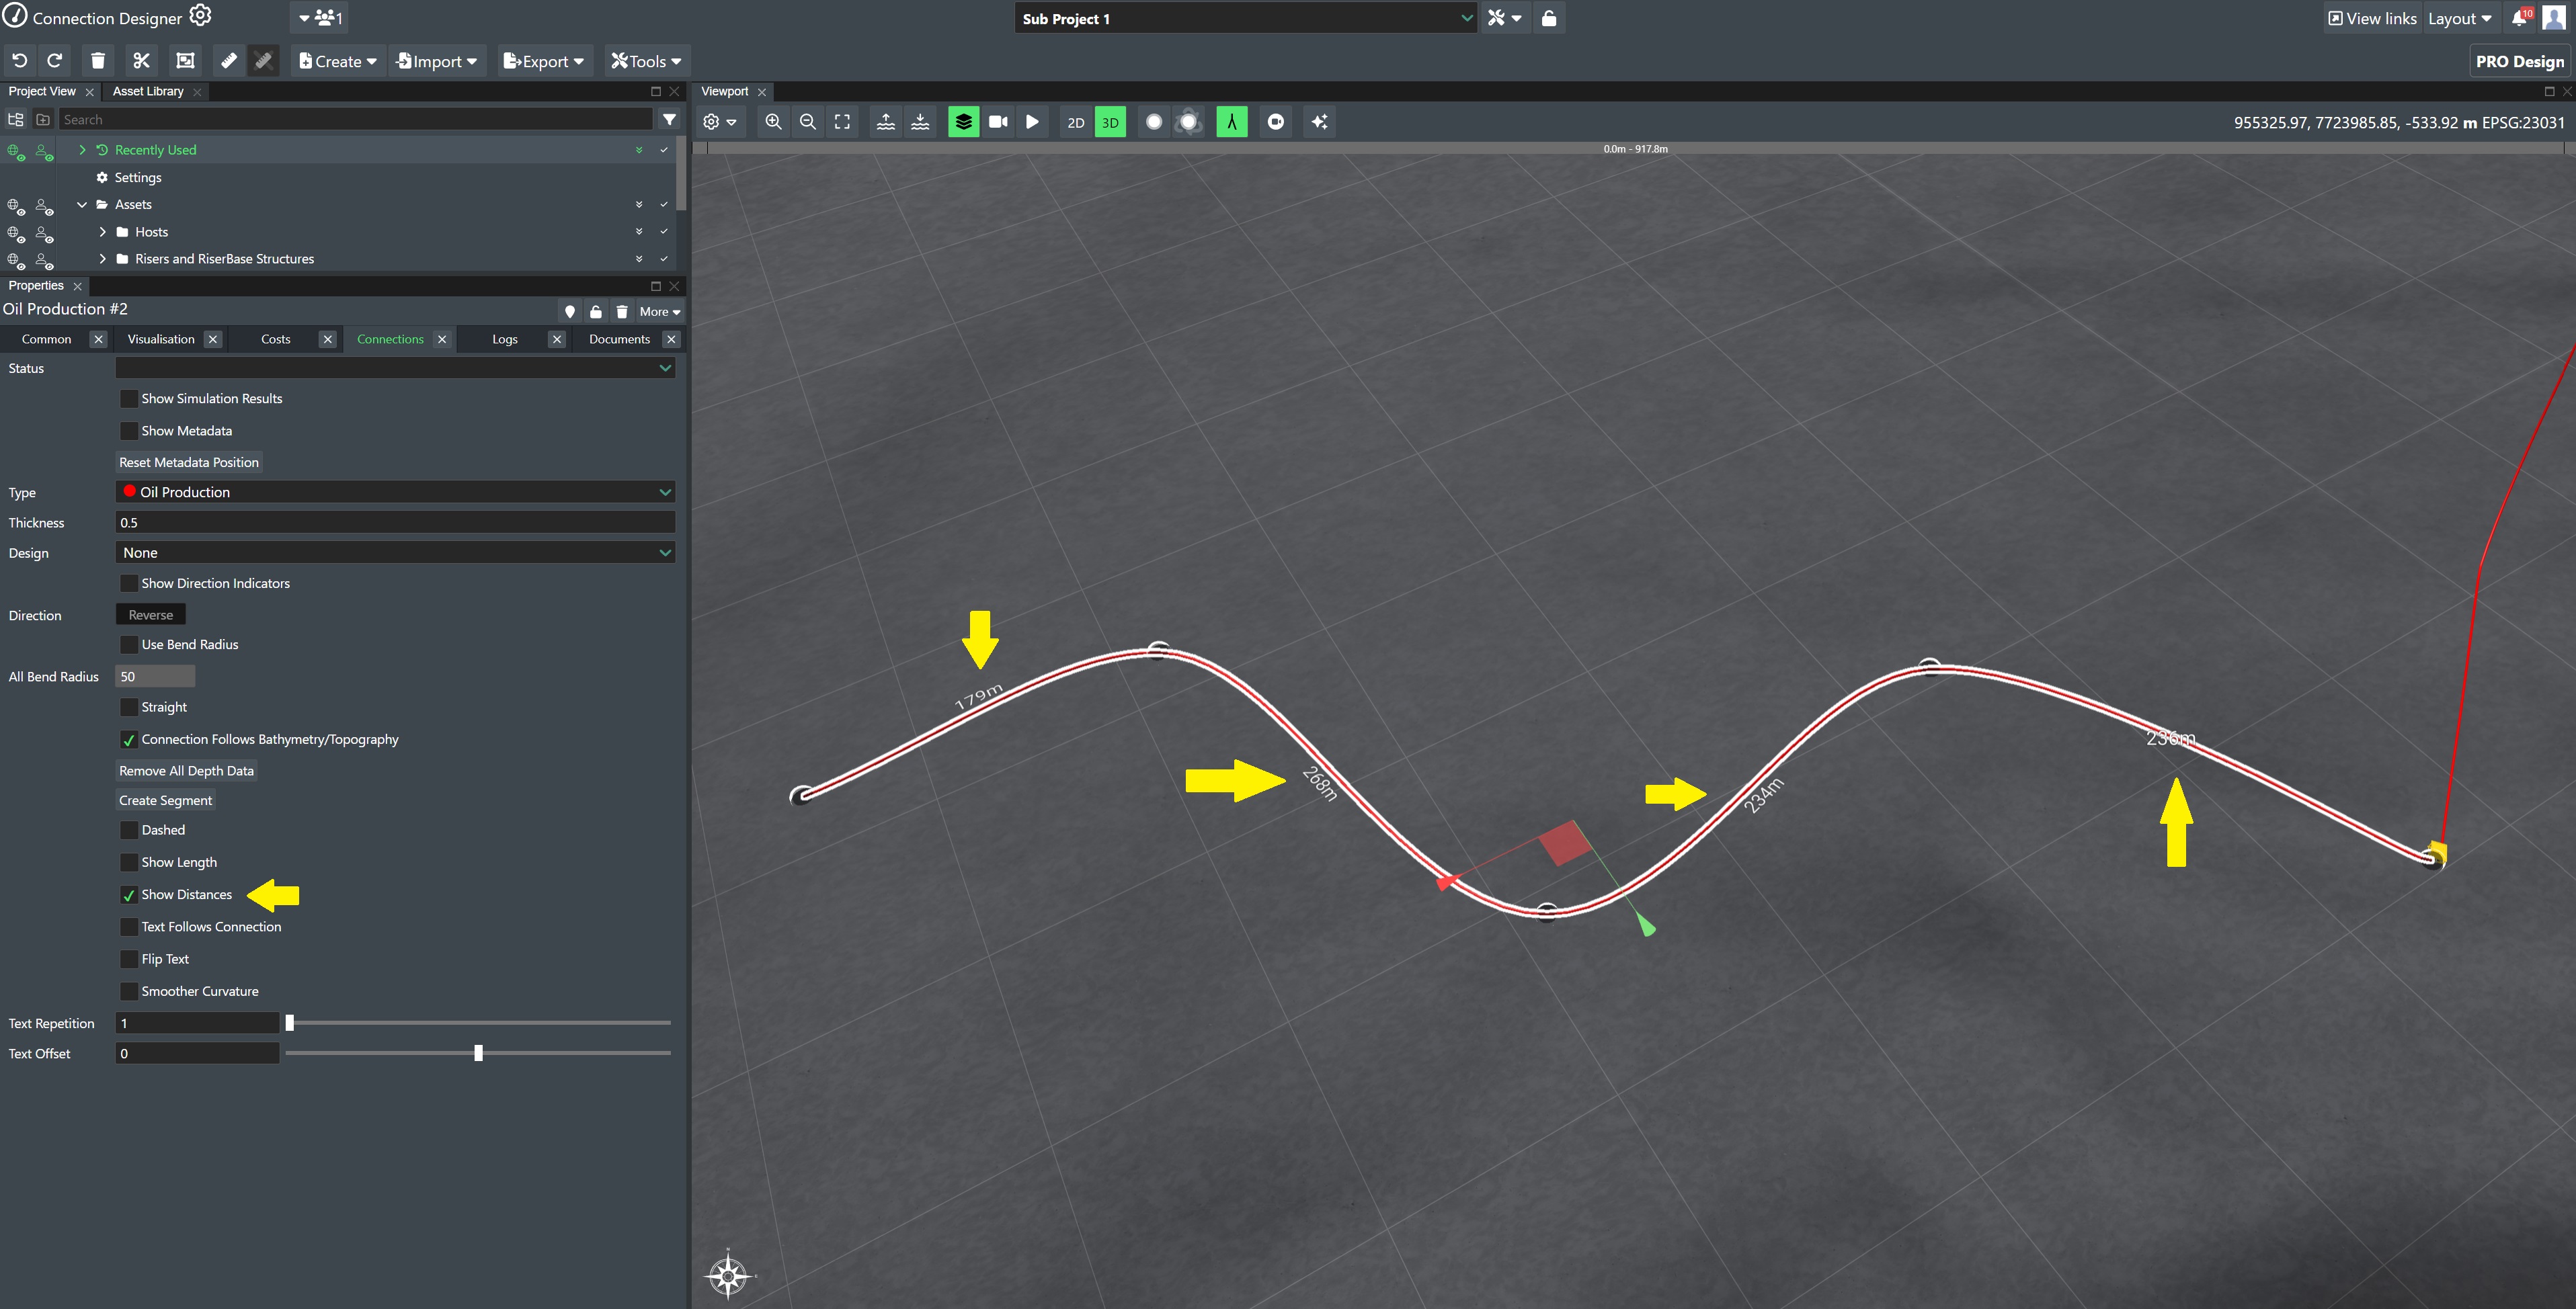Screen dimensions: 2576x1309
Task: Open the user profile avatar
Action: pyautogui.click(x=2554, y=17)
